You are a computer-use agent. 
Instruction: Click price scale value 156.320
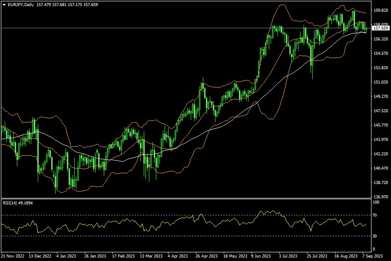tap(381, 39)
